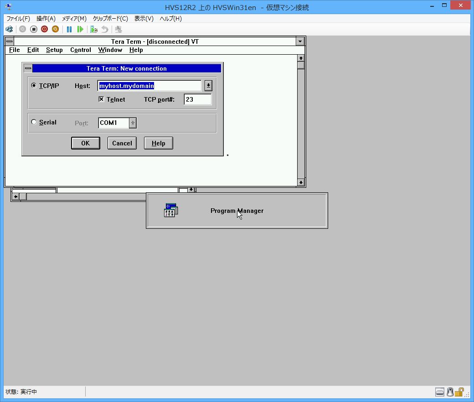Select the Serial radio button
474x402 pixels.
34,122
